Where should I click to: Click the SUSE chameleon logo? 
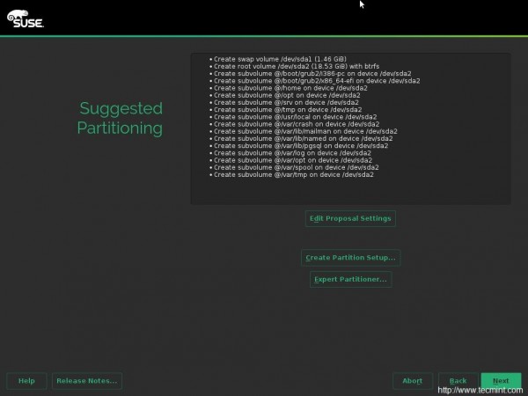click(26, 18)
